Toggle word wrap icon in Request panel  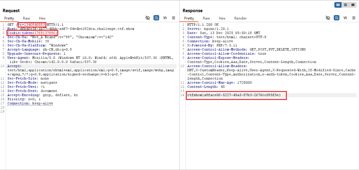click(156, 18)
